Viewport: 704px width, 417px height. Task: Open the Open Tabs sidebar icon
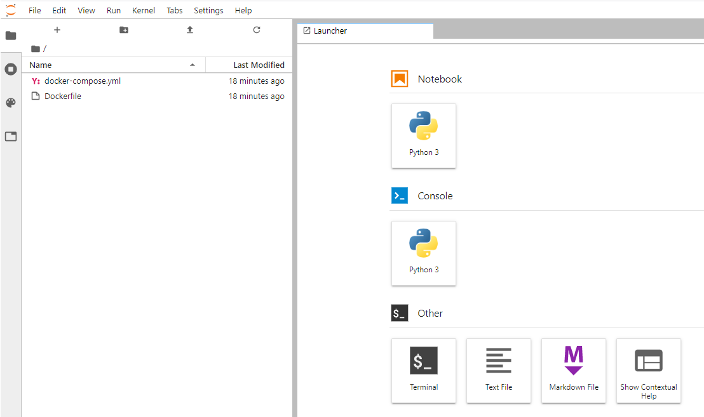(11, 136)
